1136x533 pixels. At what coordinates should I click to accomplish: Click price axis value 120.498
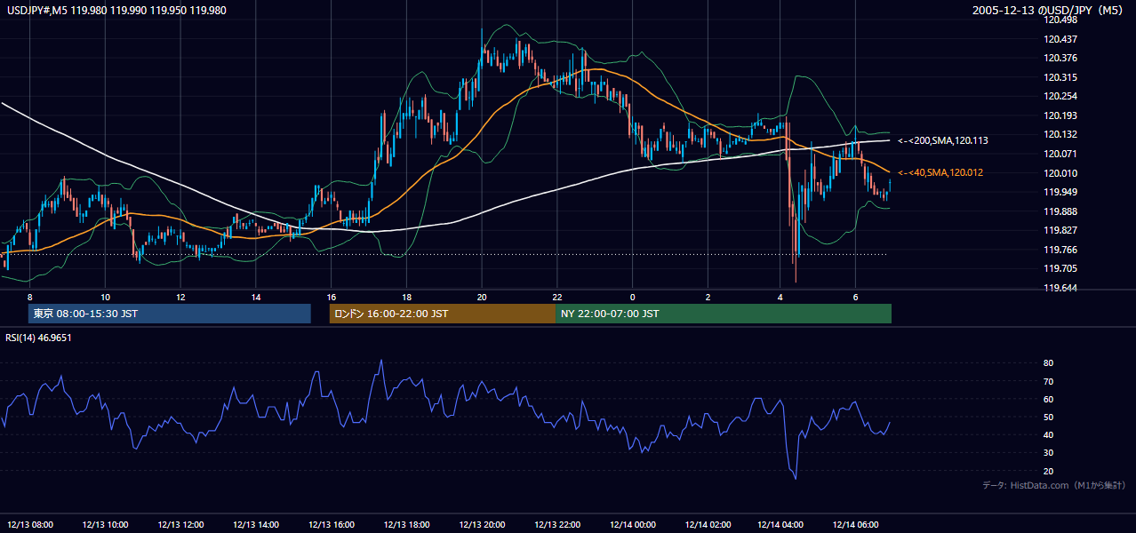coord(1060,20)
